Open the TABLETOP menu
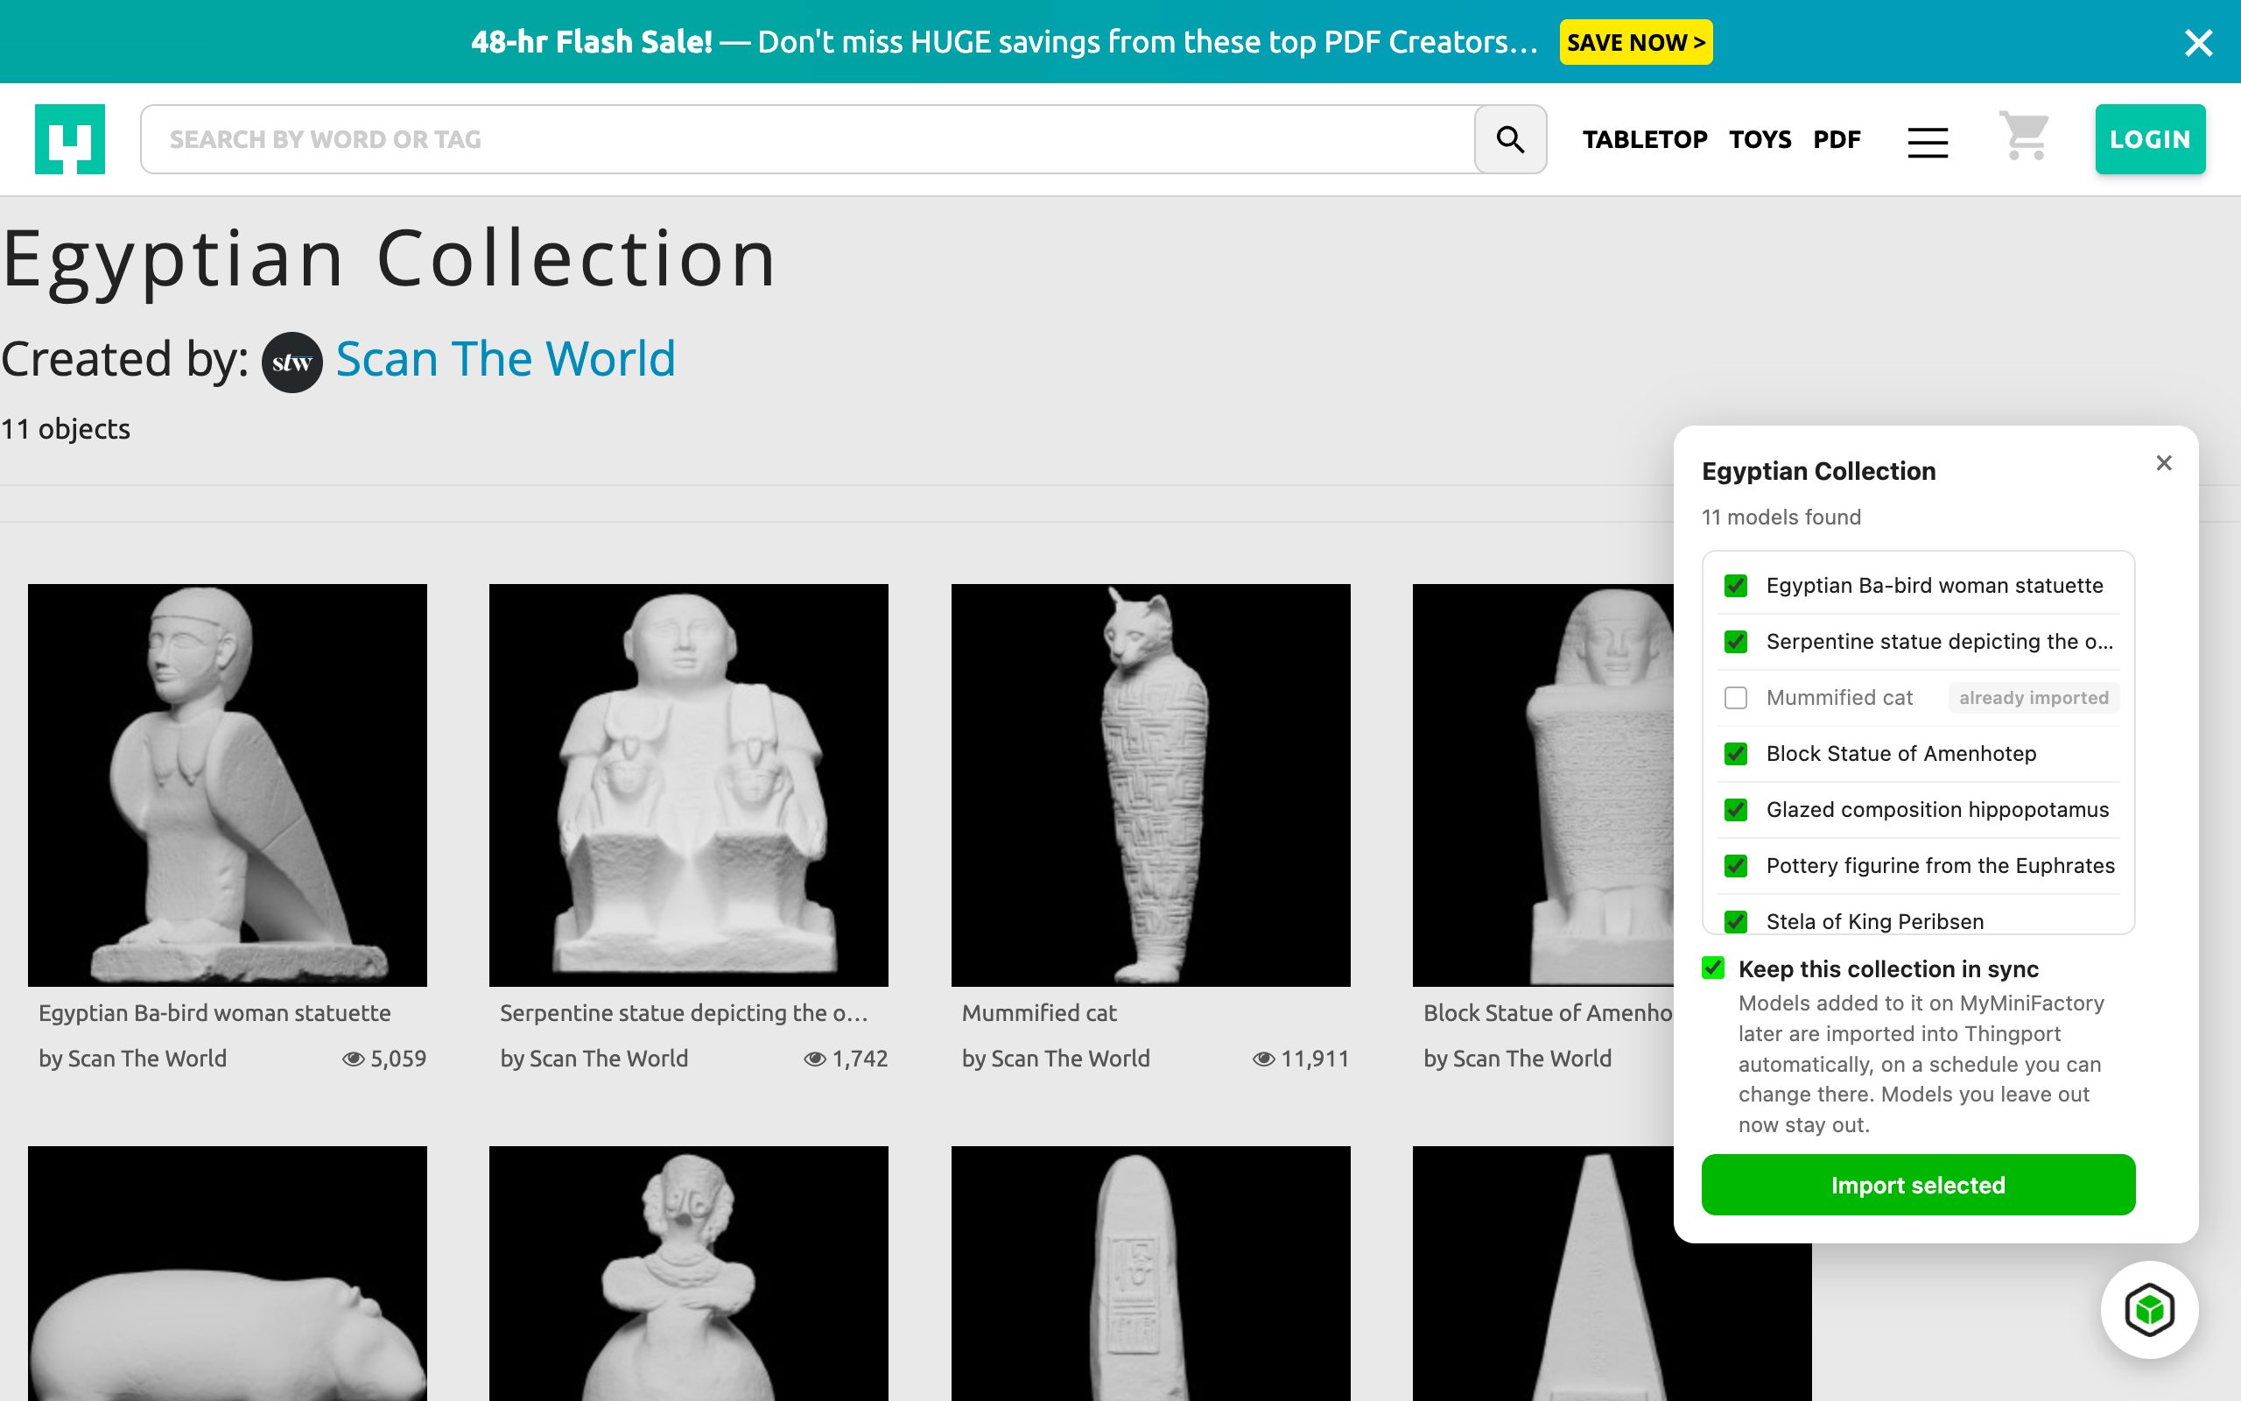The height and width of the screenshot is (1401, 2241). point(1645,140)
